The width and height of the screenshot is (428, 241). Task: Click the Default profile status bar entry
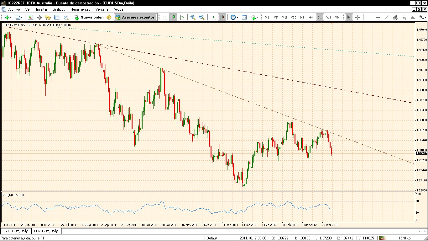[212, 238]
